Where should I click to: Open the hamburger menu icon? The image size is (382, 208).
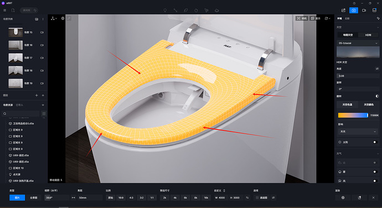tap(4, 10)
